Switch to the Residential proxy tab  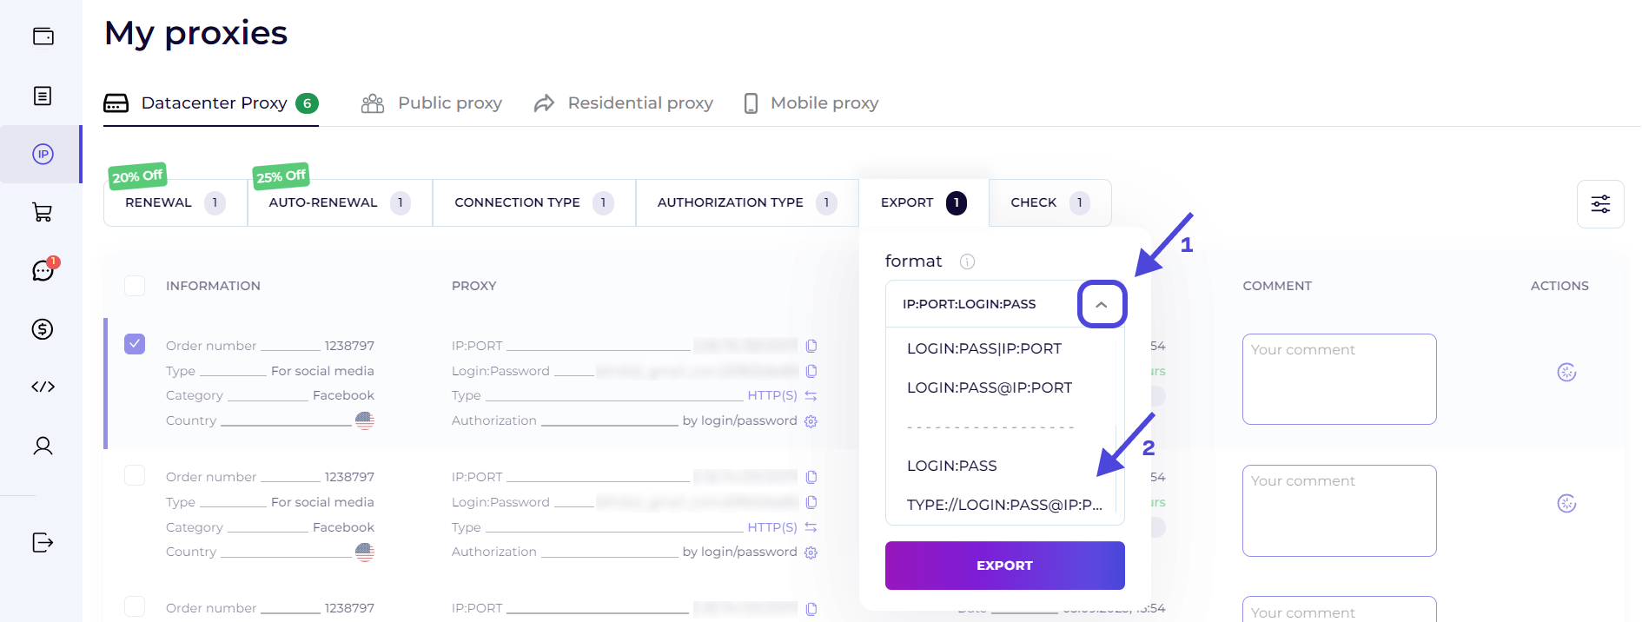tap(623, 103)
